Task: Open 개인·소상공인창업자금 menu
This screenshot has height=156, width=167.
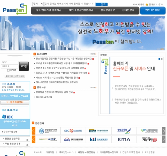Action: click(81, 10)
